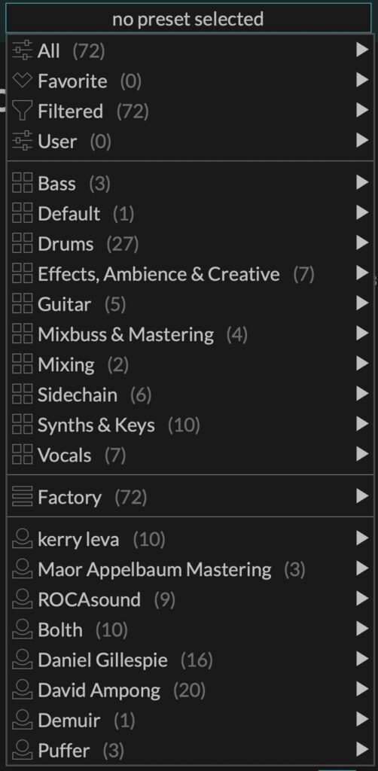The height and width of the screenshot is (771, 378).
Task: Click the funnel icon beside Filtered
Action: (22, 111)
